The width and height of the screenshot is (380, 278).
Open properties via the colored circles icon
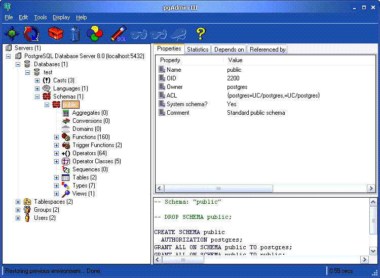95,34
